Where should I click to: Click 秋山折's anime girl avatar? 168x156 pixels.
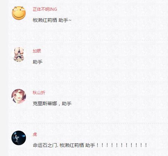19,96
